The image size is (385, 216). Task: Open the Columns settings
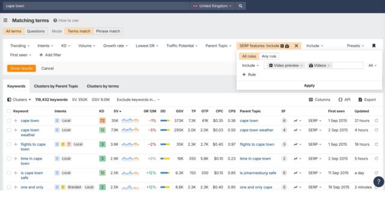click(x=319, y=100)
